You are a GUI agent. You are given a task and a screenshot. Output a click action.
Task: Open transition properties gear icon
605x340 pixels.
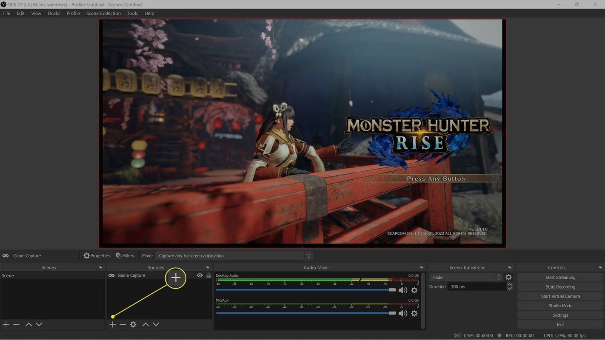pyautogui.click(x=508, y=277)
